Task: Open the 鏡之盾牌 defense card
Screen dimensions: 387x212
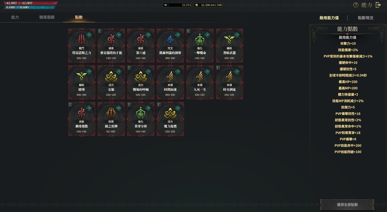Action: click(111, 119)
